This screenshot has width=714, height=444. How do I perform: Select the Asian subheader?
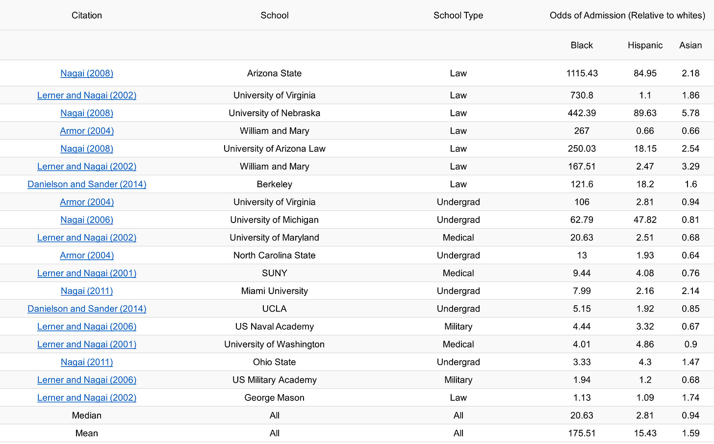point(690,45)
